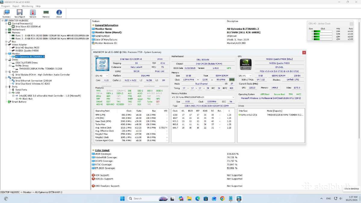Select Intel HD Graphics P630 tree item
The image size is (361, 203).
(27, 48)
